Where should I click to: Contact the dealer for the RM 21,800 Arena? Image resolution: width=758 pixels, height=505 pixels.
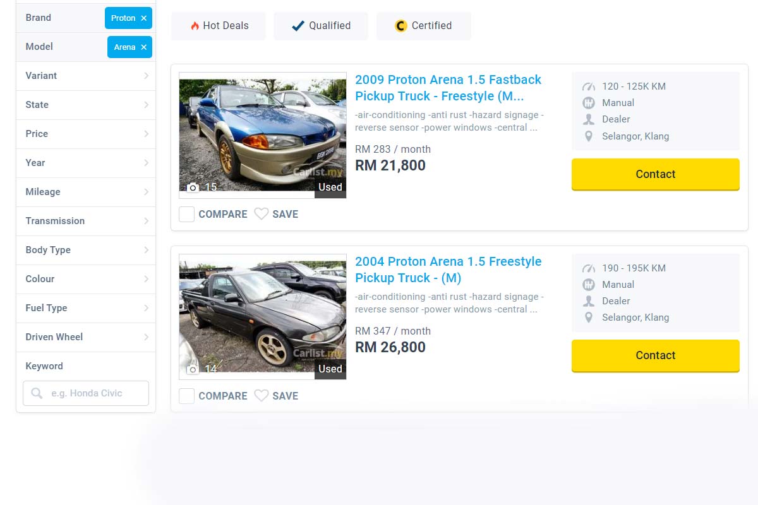pos(655,174)
